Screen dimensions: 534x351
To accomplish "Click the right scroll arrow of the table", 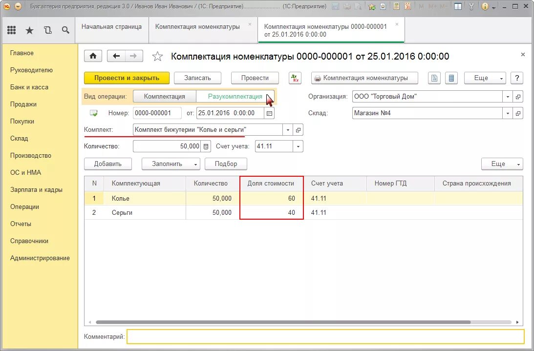I will click(x=517, y=322).
